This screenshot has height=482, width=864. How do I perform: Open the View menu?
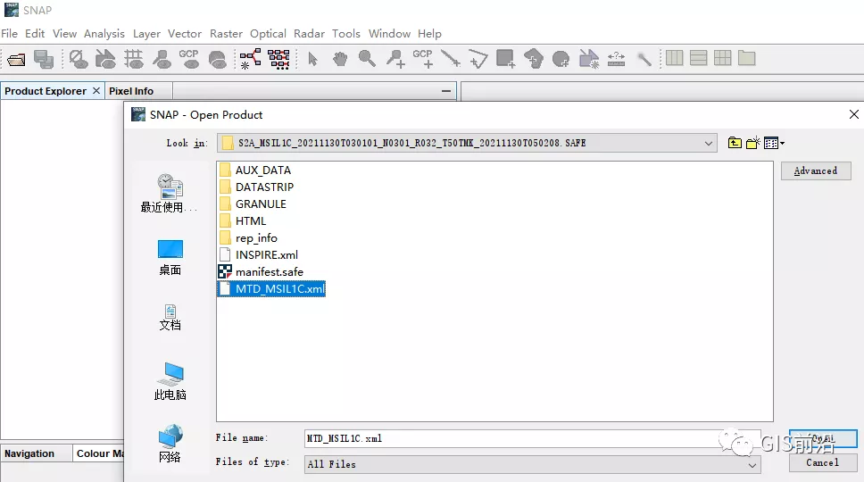point(64,34)
